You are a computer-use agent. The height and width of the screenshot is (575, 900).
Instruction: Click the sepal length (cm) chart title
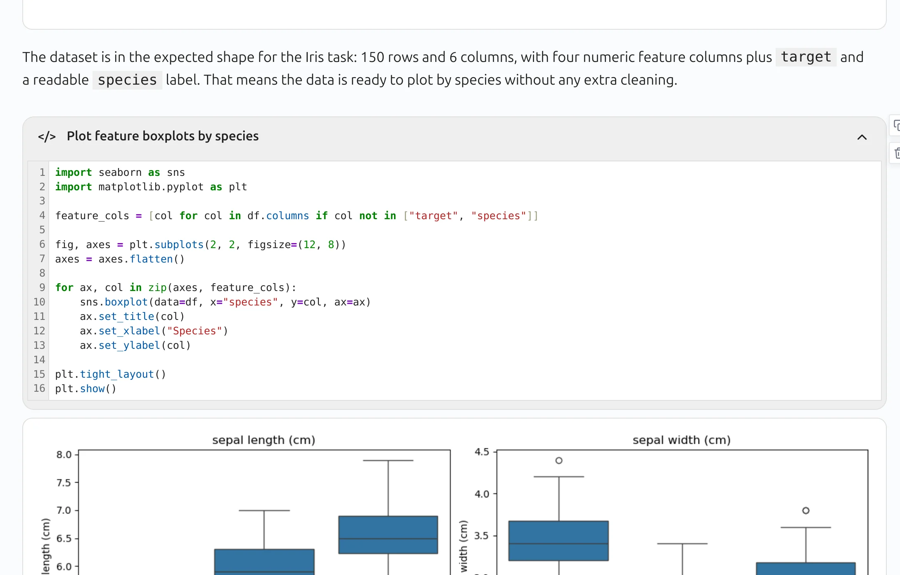click(x=264, y=440)
